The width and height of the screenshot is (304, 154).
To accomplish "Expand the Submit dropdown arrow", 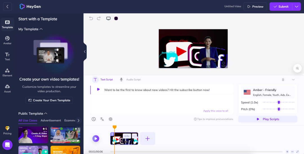I will 296,6.
